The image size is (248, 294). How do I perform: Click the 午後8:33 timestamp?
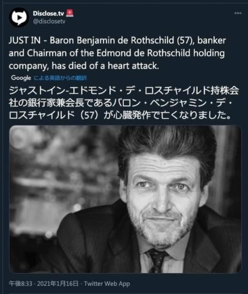tap(21, 283)
